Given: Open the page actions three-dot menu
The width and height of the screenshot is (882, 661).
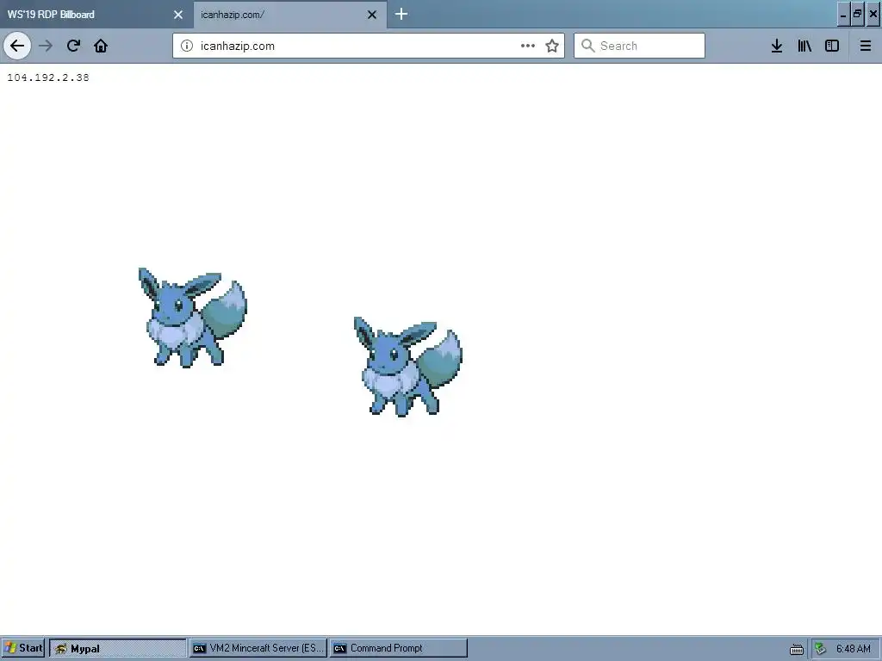Looking at the screenshot, I should (528, 46).
